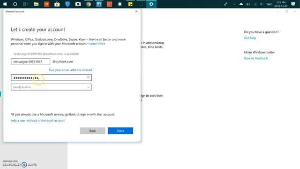Focus the password input field

[x=51, y=77]
